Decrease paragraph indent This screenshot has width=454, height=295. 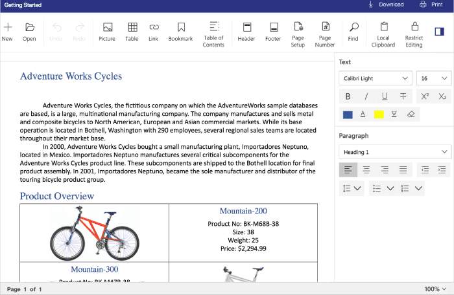coord(425,169)
